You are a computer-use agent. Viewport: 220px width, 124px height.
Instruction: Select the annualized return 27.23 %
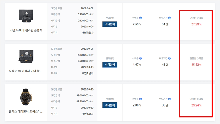pyautogui.click(x=196, y=24)
